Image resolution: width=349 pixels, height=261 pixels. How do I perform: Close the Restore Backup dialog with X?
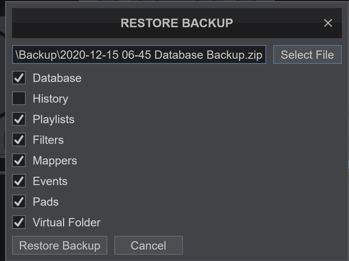click(x=328, y=23)
